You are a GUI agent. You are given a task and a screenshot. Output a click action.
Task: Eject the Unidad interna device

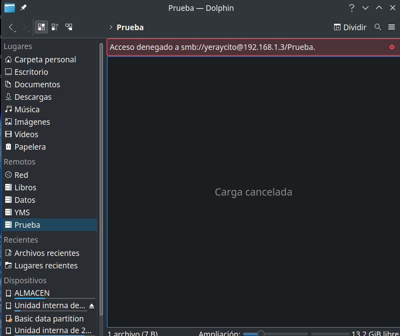[92, 306]
